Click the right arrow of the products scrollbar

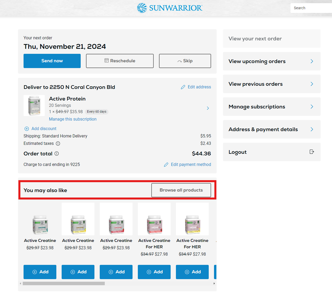point(214,284)
